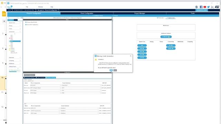Select the highlighted SPI1 entry in the list
The image size is (221, 124).
coord(15,41)
